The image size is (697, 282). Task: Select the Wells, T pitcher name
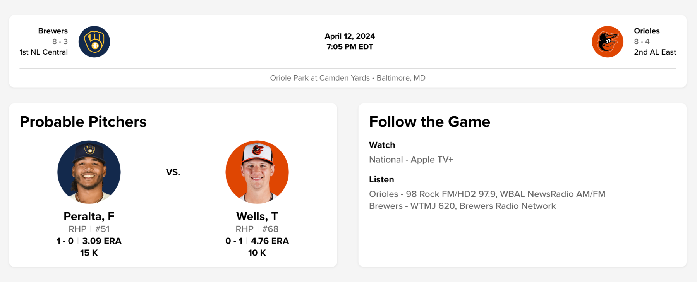click(257, 216)
